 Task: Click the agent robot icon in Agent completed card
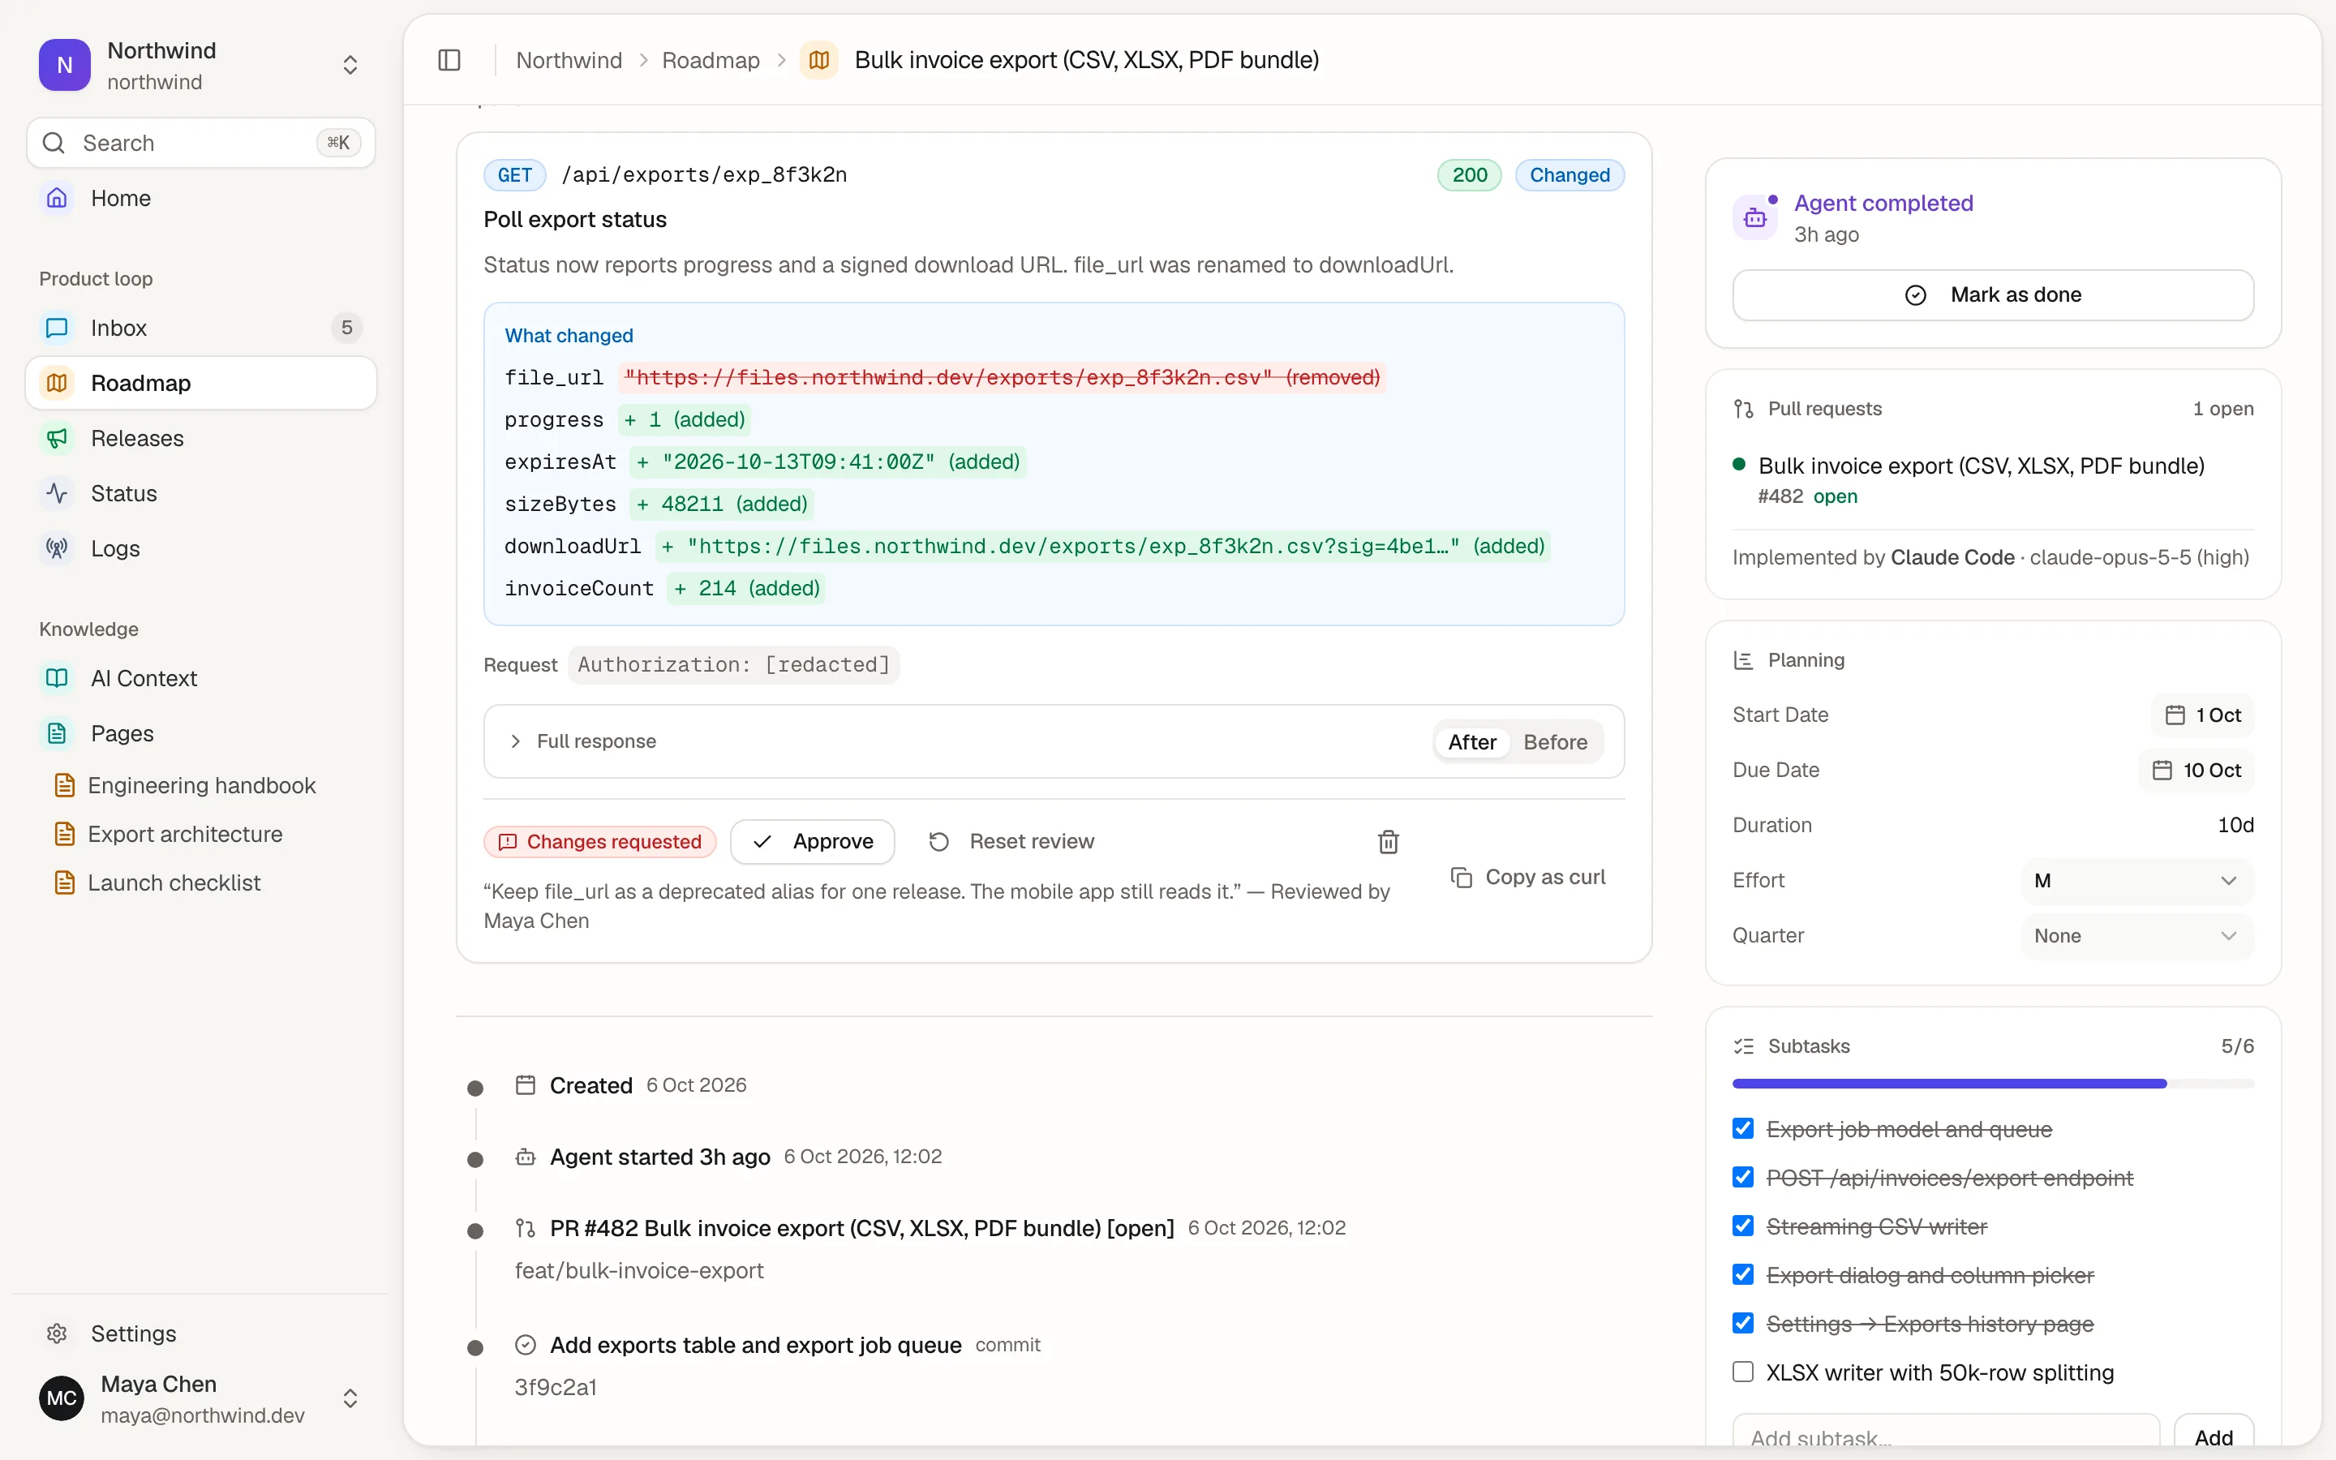click(1755, 218)
